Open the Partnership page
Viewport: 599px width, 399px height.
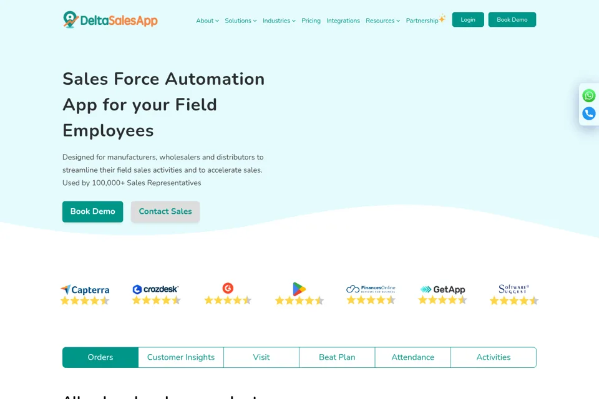click(x=422, y=21)
